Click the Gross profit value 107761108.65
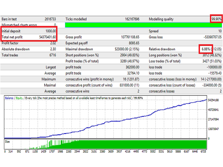 pyautogui.click(x=130, y=37)
